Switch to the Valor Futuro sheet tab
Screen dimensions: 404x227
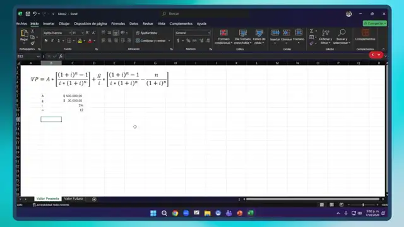[x=73, y=199]
